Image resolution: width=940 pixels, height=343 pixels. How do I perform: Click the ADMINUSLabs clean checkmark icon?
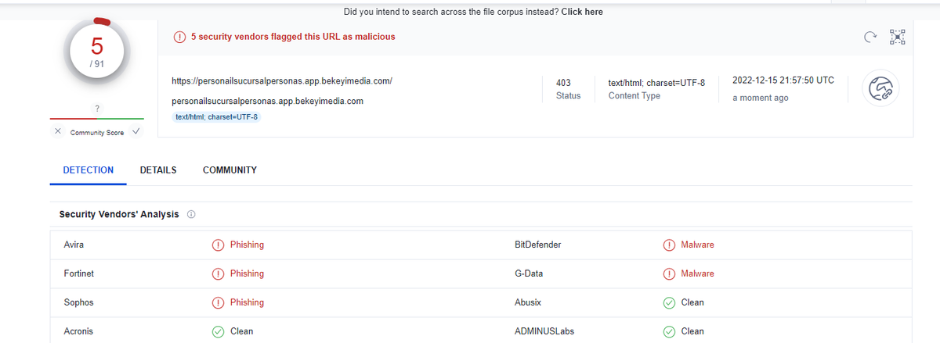click(669, 331)
